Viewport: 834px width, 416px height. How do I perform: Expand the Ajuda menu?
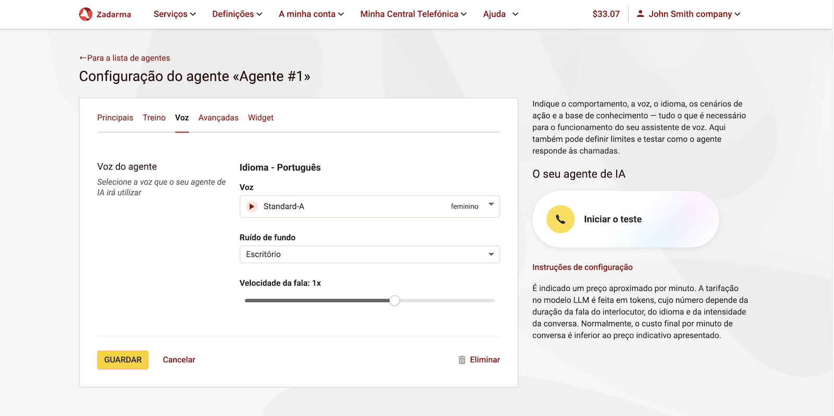tap(500, 14)
